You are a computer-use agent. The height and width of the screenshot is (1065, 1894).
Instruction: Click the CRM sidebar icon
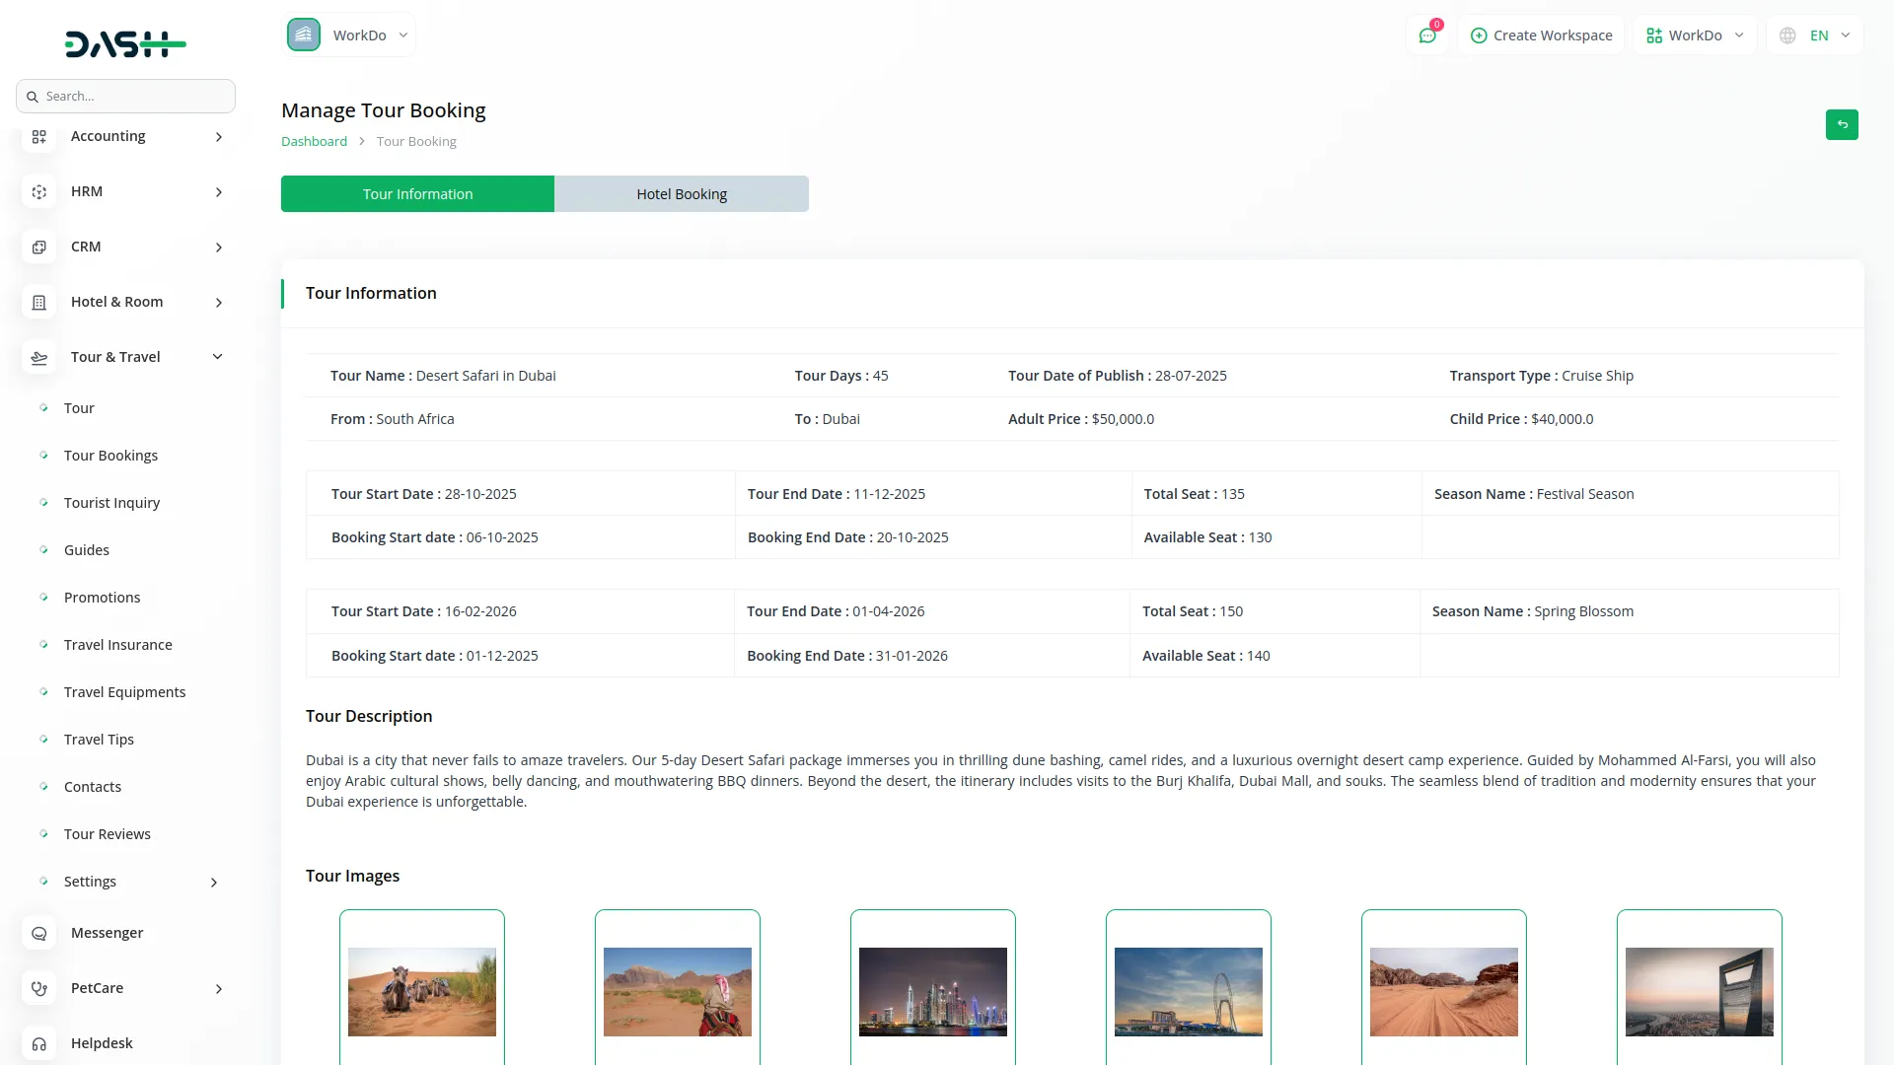[38, 247]
